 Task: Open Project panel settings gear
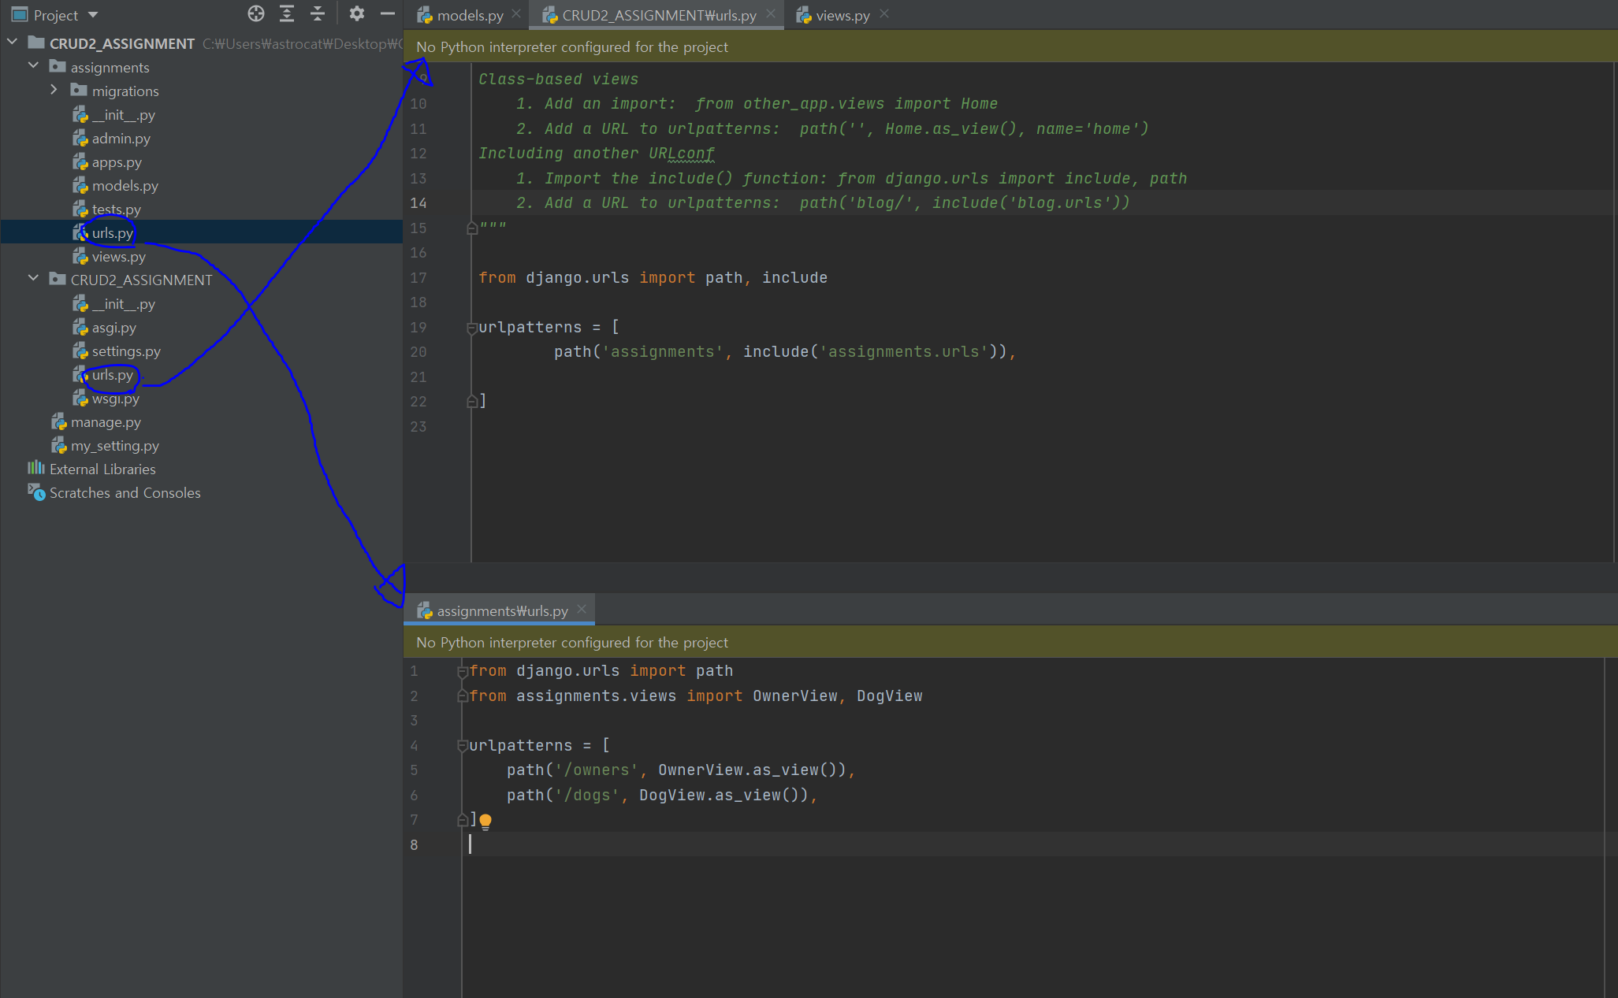[356, 13]
